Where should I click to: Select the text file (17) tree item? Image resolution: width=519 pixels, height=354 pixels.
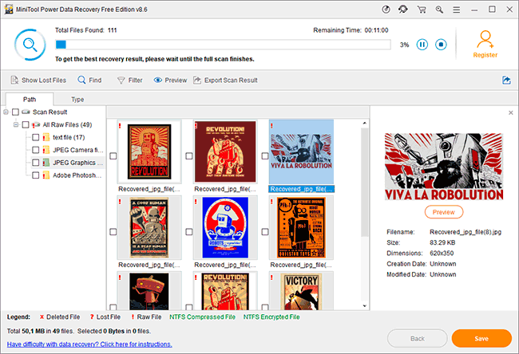tap(69, 137)
